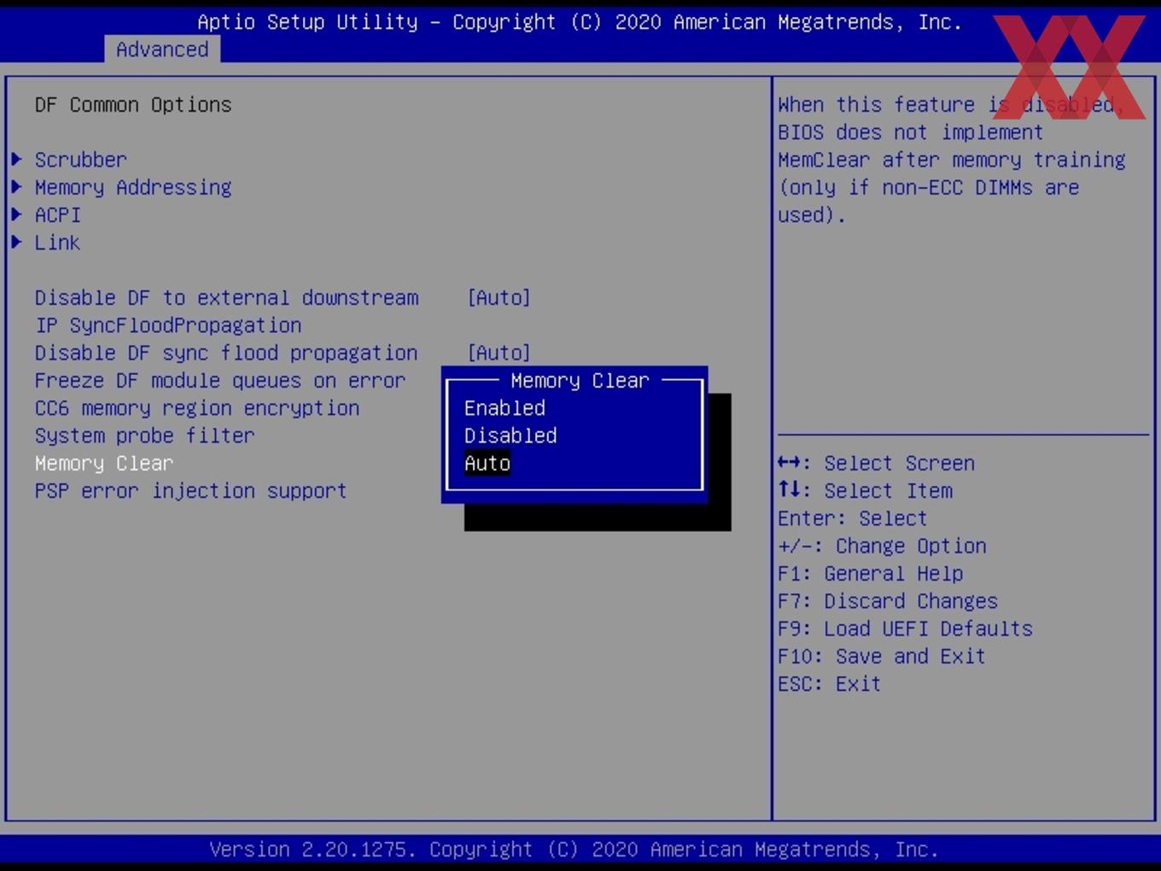Open the Scrubber entry
The width and height of the screenshot is (1161, 871).
click(80, 160)
